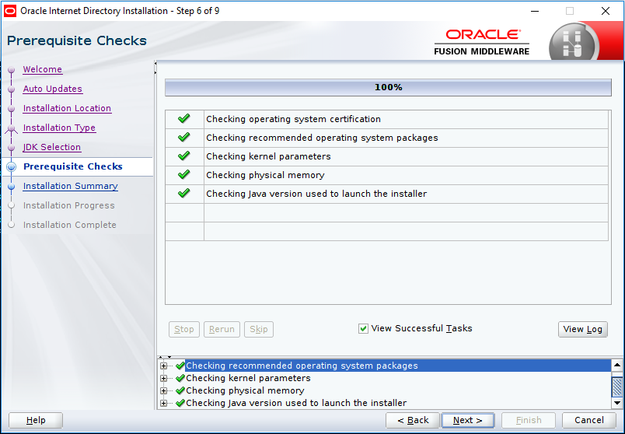Select Java version row in the log tree
625x434 pixels.
point(295,403)
